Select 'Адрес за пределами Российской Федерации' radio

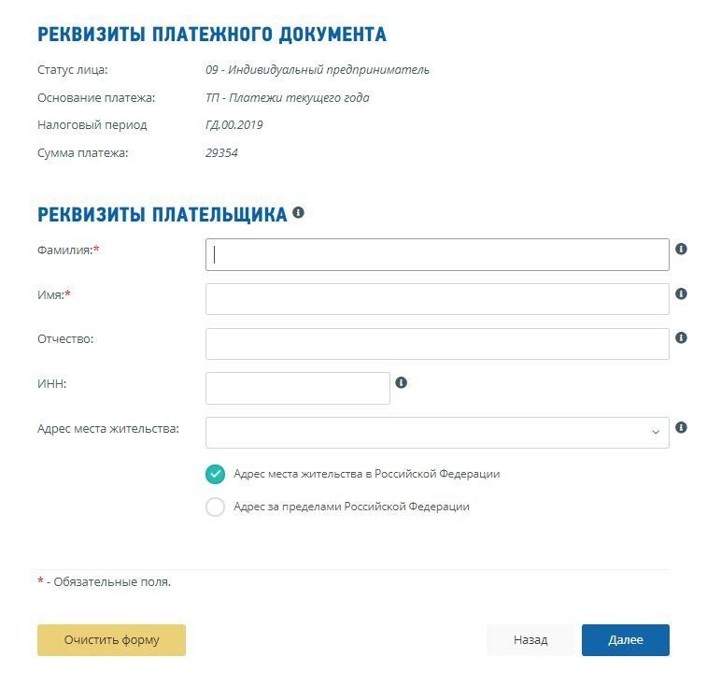tap(216, 507)
